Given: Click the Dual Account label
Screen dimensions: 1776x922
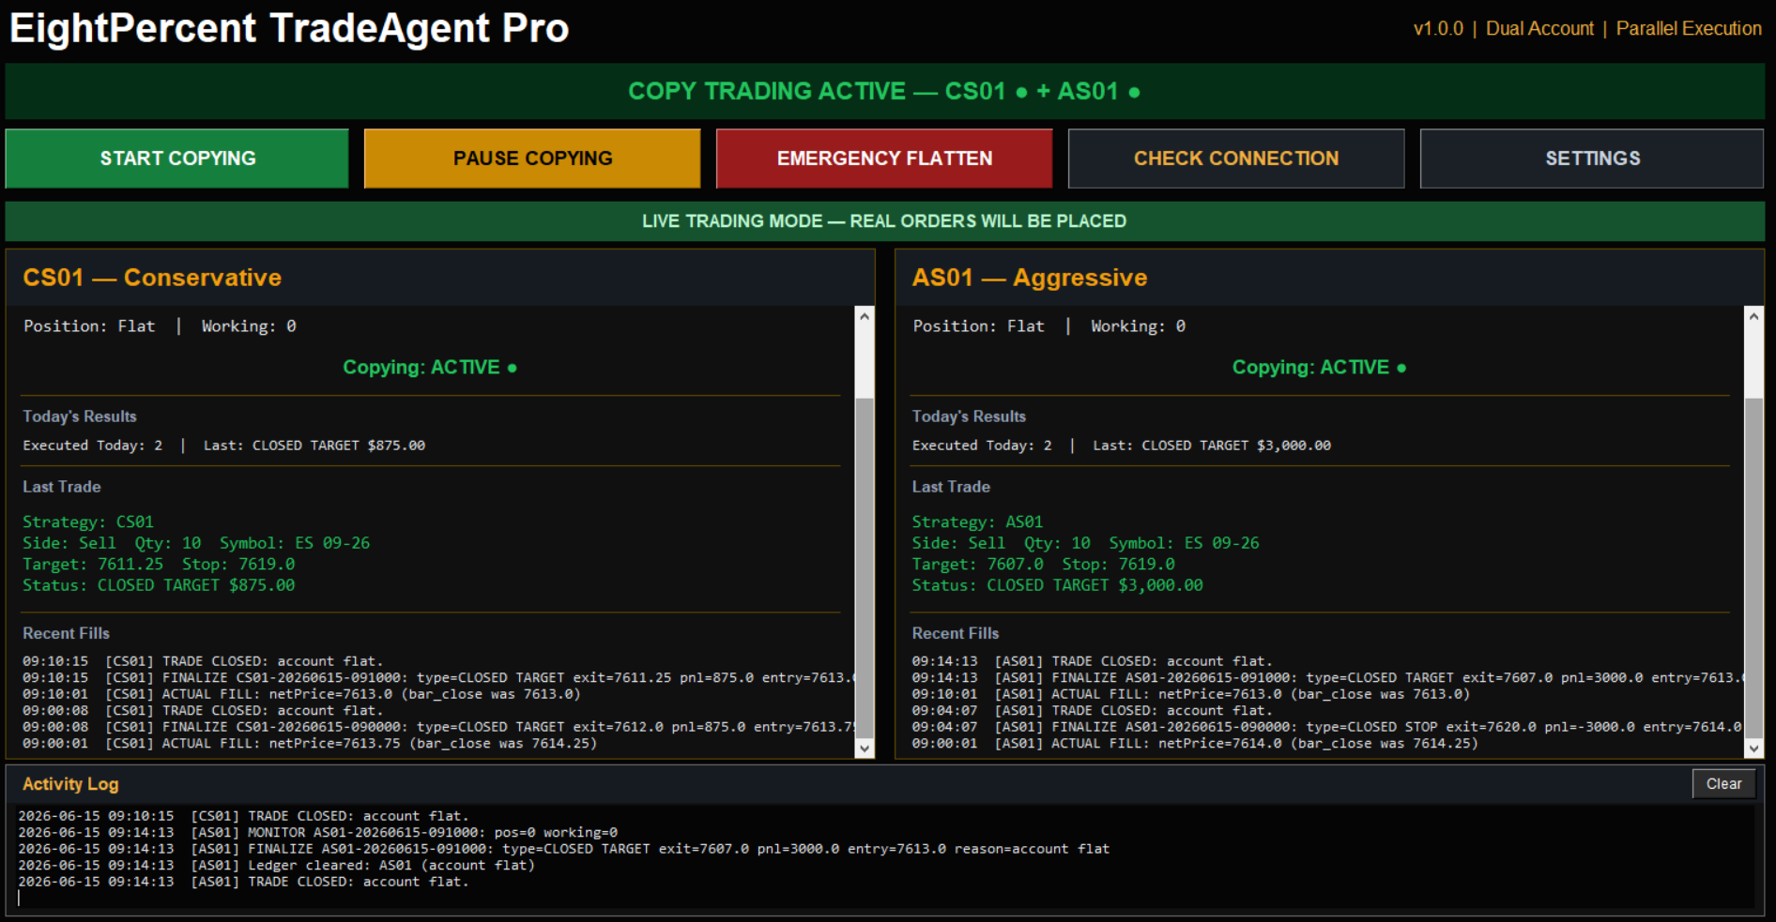Looking at the screenshot, I should click(x=1539, y=29).
